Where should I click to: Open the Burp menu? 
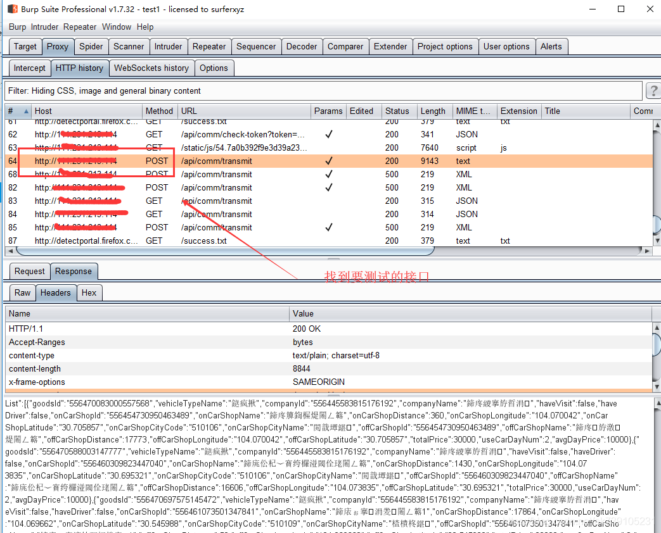coord(17,27)
